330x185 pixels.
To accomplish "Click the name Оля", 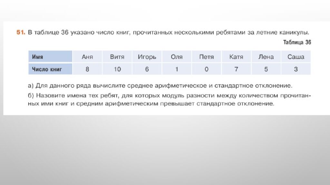I will [x=177, y=56].
